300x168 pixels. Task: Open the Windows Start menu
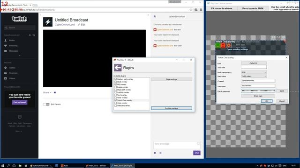coord(3,166)
